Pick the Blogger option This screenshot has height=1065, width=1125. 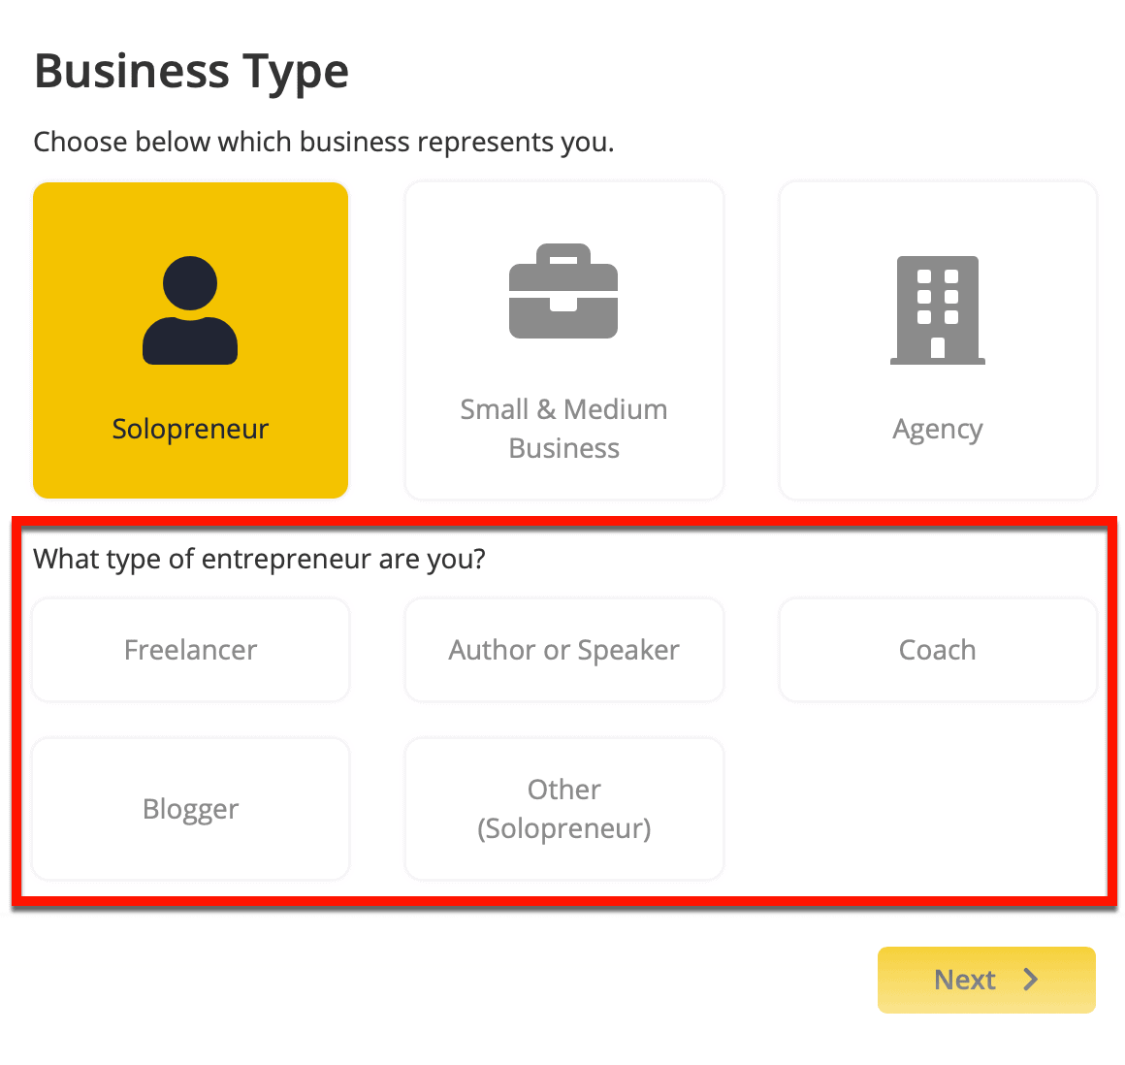(x=190, y=809)
